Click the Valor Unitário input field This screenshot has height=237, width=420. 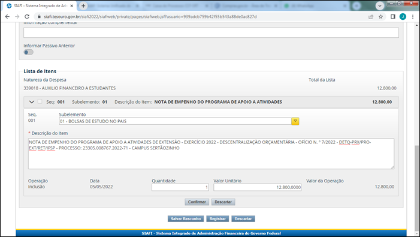tap(258, 187)
